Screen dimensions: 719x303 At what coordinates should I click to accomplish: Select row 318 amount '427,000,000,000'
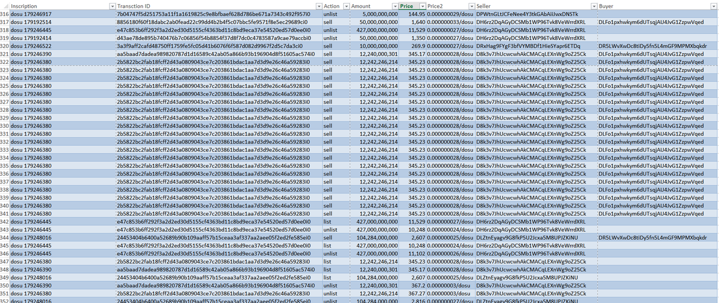click(374, 29)
